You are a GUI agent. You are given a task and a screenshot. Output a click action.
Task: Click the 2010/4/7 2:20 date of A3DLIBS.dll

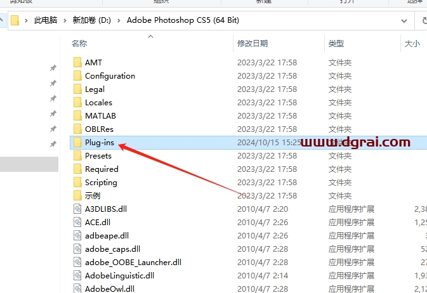pyautogui.click(x=263, y=209)
